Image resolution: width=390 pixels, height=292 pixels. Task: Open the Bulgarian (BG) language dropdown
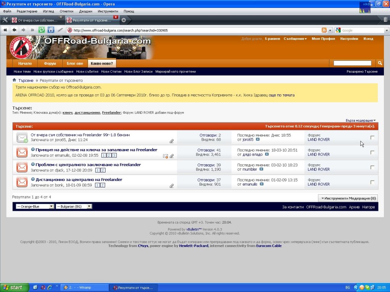pyautogui.click(x=74, y=206)
